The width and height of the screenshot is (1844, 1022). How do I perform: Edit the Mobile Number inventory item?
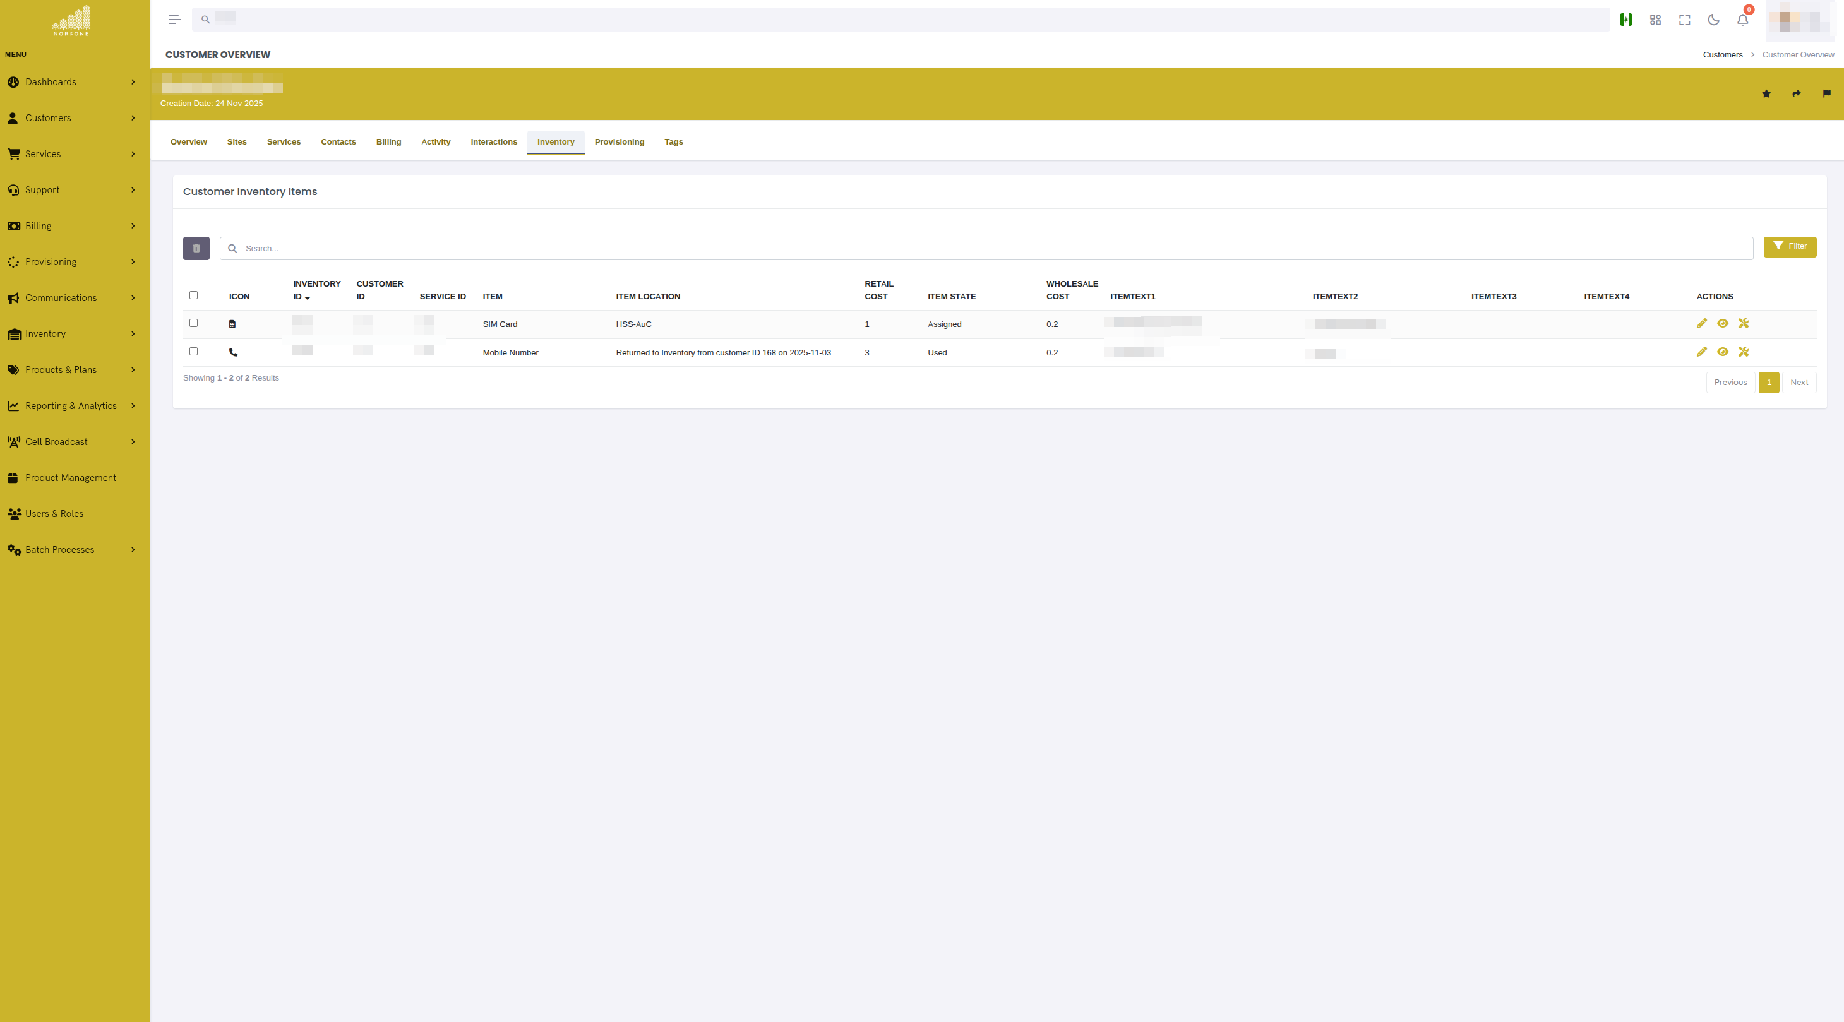tap(1701, 352)
